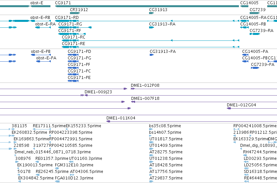277x183 pixels.
Task: Open EST RE17311.5prime
Action: [42, 129]
